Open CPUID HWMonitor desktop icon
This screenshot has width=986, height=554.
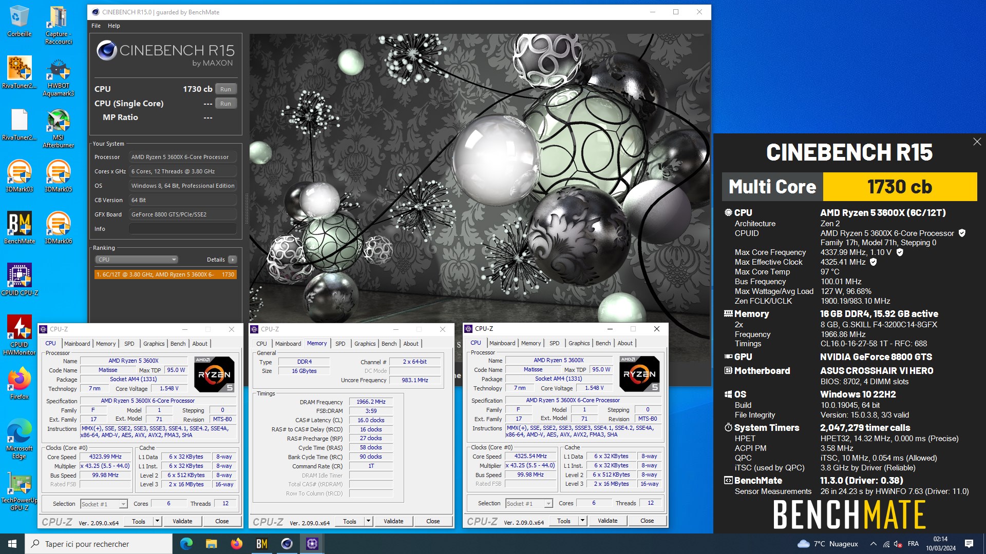click(19, 335)
